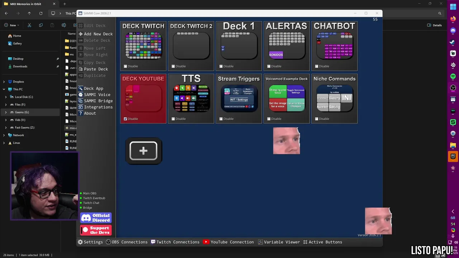Click the SAMMI Bridge icon
The image size is (459, 258).
coord(80,101)
